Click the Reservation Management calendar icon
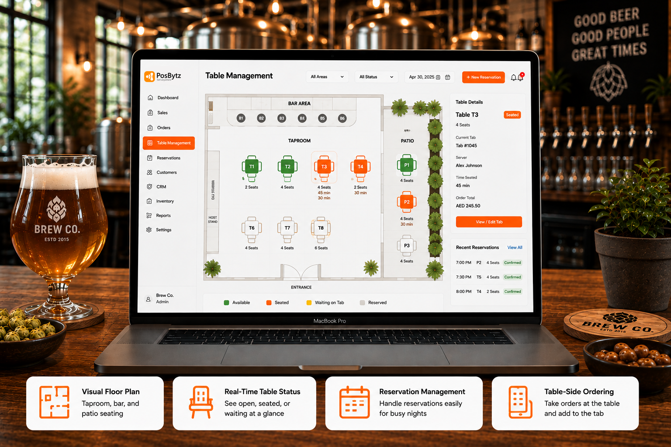The height and width of the screenshot is (447, 671). (x=355, y=402)
